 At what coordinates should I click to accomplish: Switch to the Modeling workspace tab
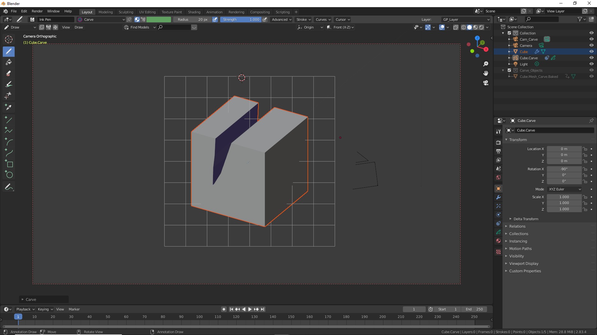pyautogui.click(x=105, y=12)
